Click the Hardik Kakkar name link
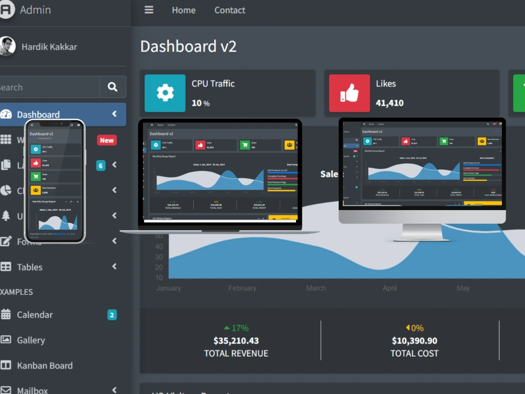Viewport: 525px width, 394px height. pos(49,47)
